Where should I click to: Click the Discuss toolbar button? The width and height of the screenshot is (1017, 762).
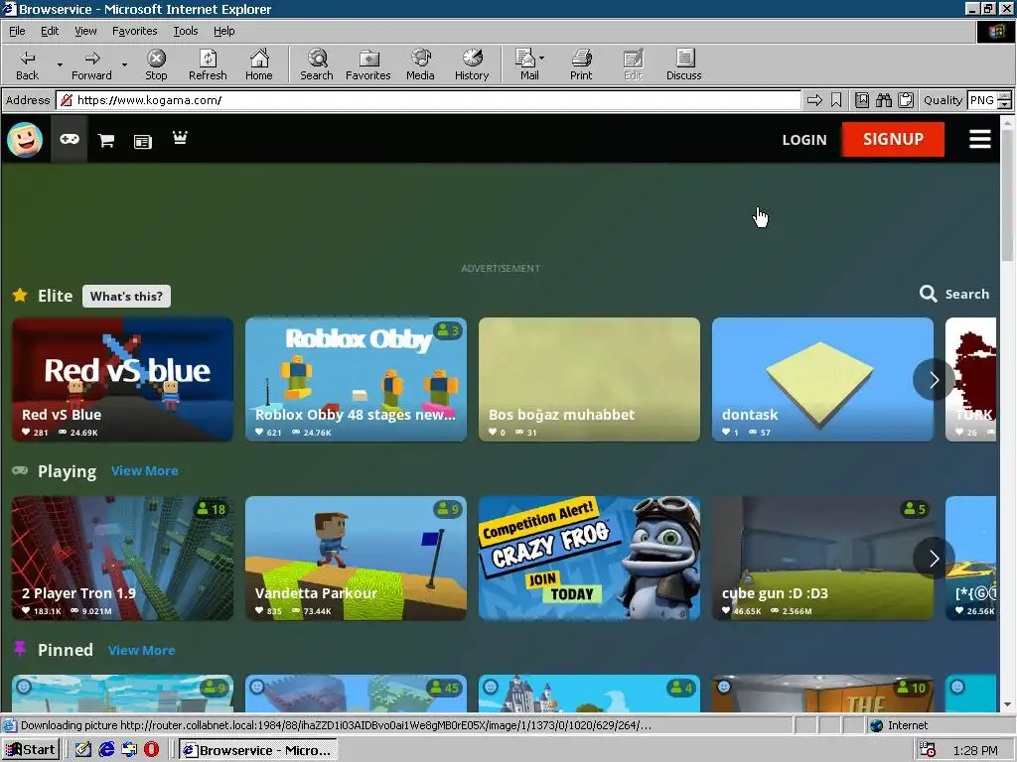coord(683,64)
